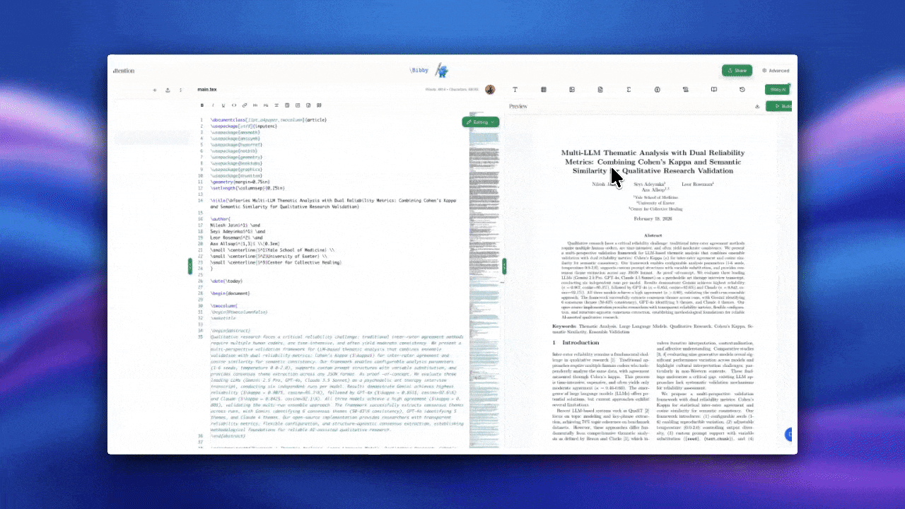Click the table insertion icon
This screenshot has height=509, width=905.
pyautogui.click(x=544, y=89)
